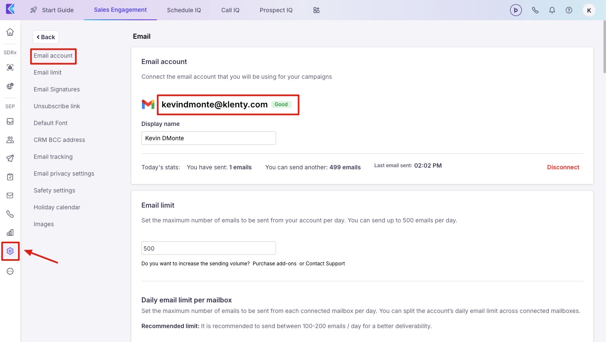Open the Calls phone icon in sidebar
The height and width of the screenshot is (342, 606).
click(10, 214)
